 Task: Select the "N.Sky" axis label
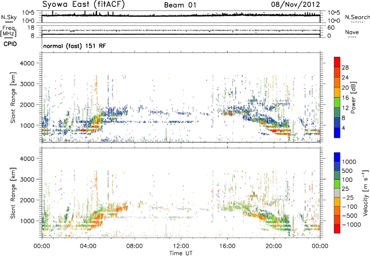click(x=9, y=17)
